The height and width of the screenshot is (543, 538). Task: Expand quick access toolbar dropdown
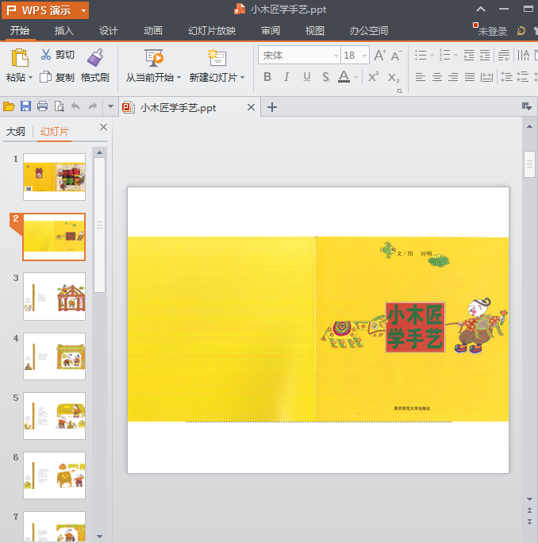click(110, 106)
